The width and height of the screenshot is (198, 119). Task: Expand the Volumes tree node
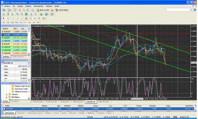(x=6, y=94)
